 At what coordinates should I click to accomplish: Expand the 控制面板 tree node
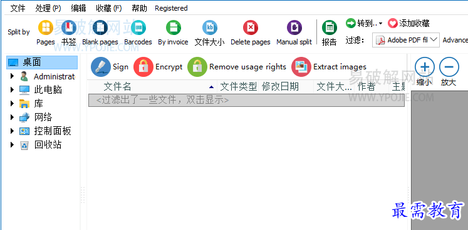[x=12, y=131]
